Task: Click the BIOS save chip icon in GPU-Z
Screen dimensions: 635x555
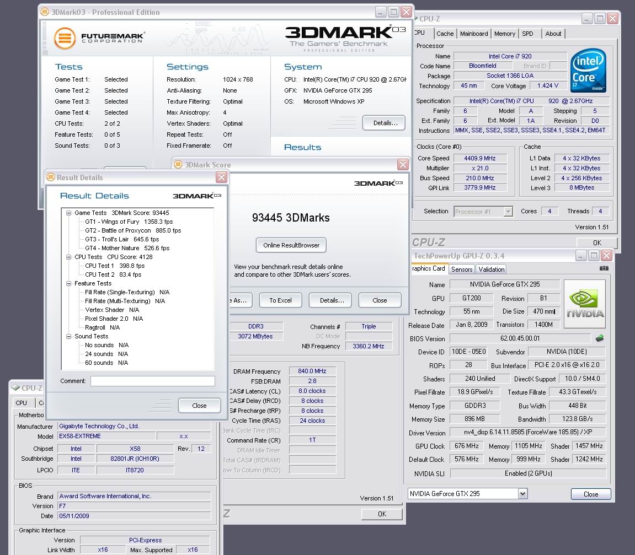Action: point(599,338)
